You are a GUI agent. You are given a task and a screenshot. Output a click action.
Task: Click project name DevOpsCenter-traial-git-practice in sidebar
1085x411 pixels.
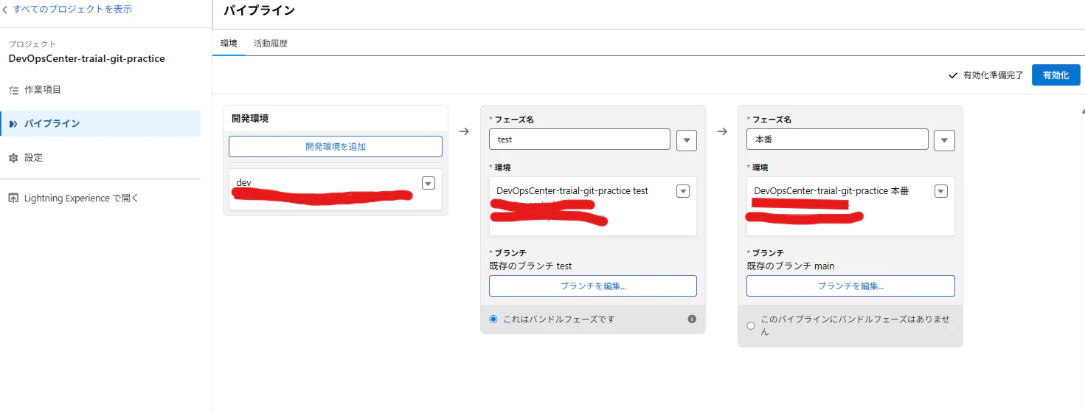click(86, 58)
